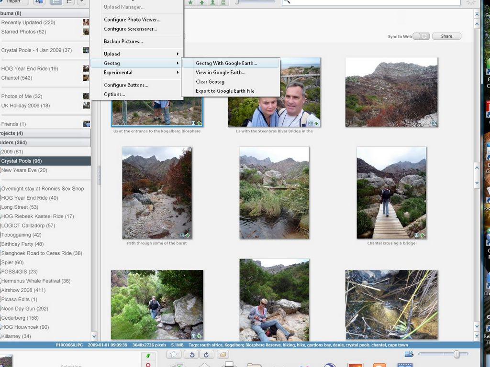Select the Chantel crossing a bridge thumbnail
This screenshot has height=367, width=490.
391,193
